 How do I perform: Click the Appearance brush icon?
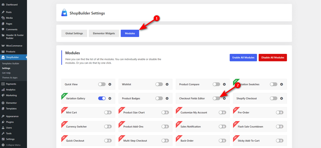pos(3,116)
